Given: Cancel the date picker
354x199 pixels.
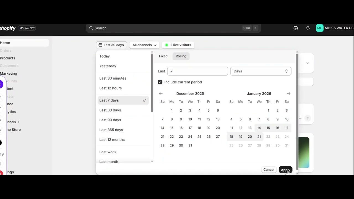Looking at the screenshot, I should (269, 170).
